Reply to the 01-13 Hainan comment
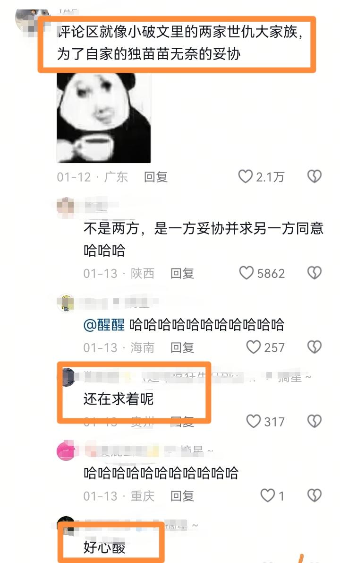 [182, 347]
